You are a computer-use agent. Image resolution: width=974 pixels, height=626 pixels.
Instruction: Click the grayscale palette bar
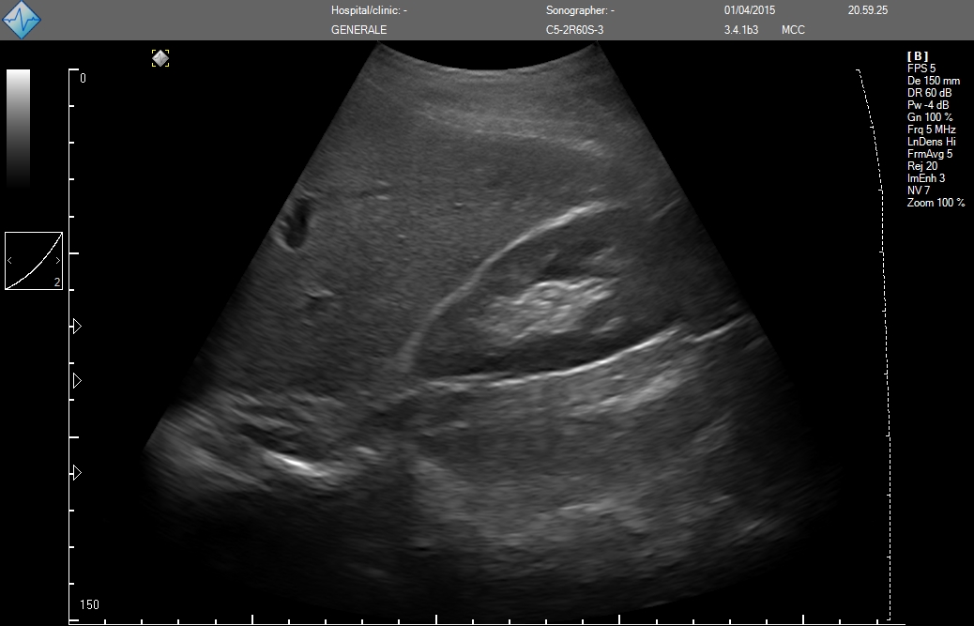coord(19,127)
